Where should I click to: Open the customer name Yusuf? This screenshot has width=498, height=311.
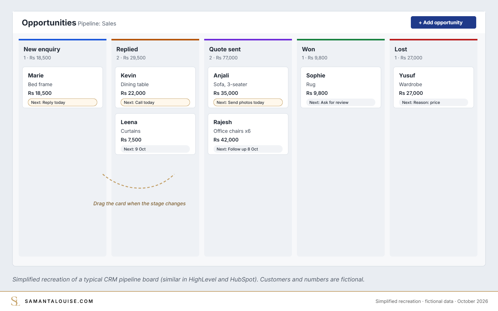[x=407, y=76]
